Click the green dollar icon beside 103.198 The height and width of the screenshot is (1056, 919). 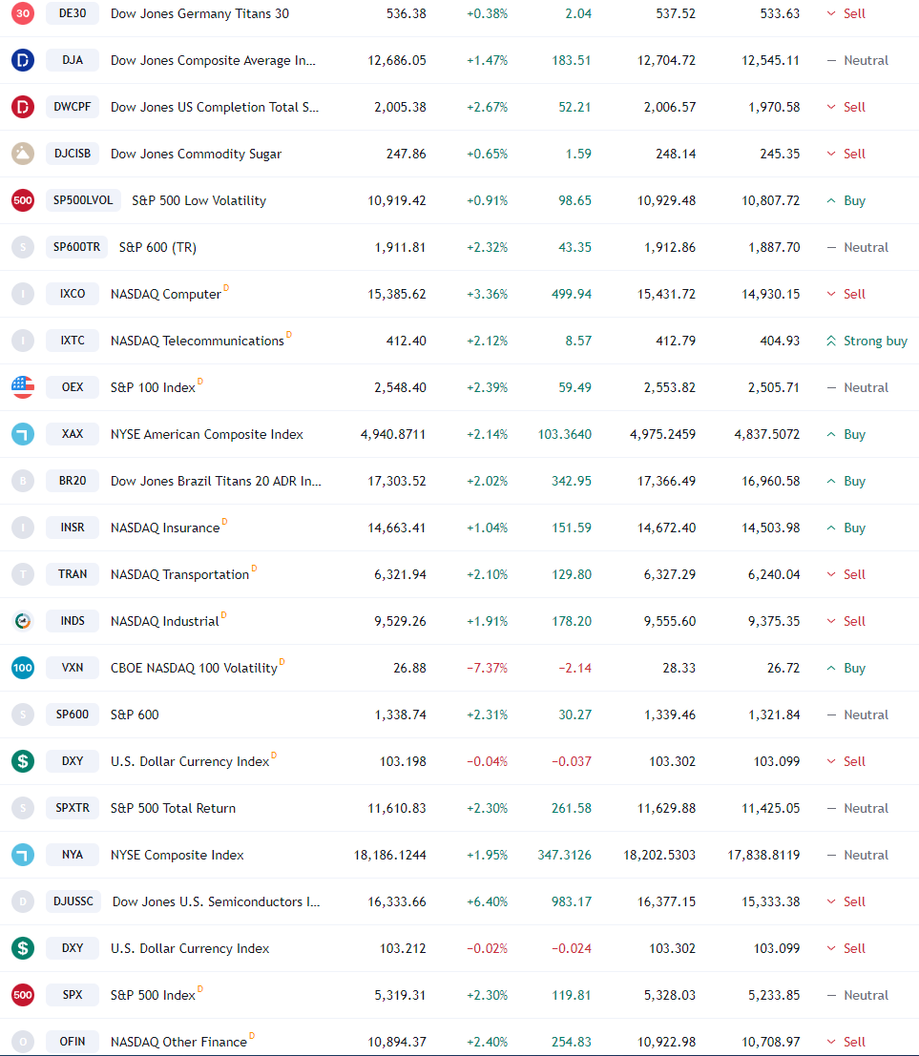coord(23,761)
